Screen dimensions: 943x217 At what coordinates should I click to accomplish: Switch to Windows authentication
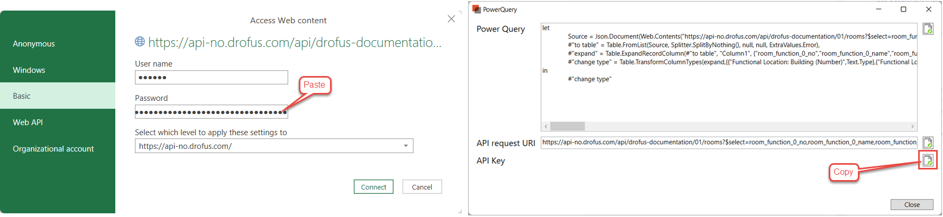pos(29,70)
